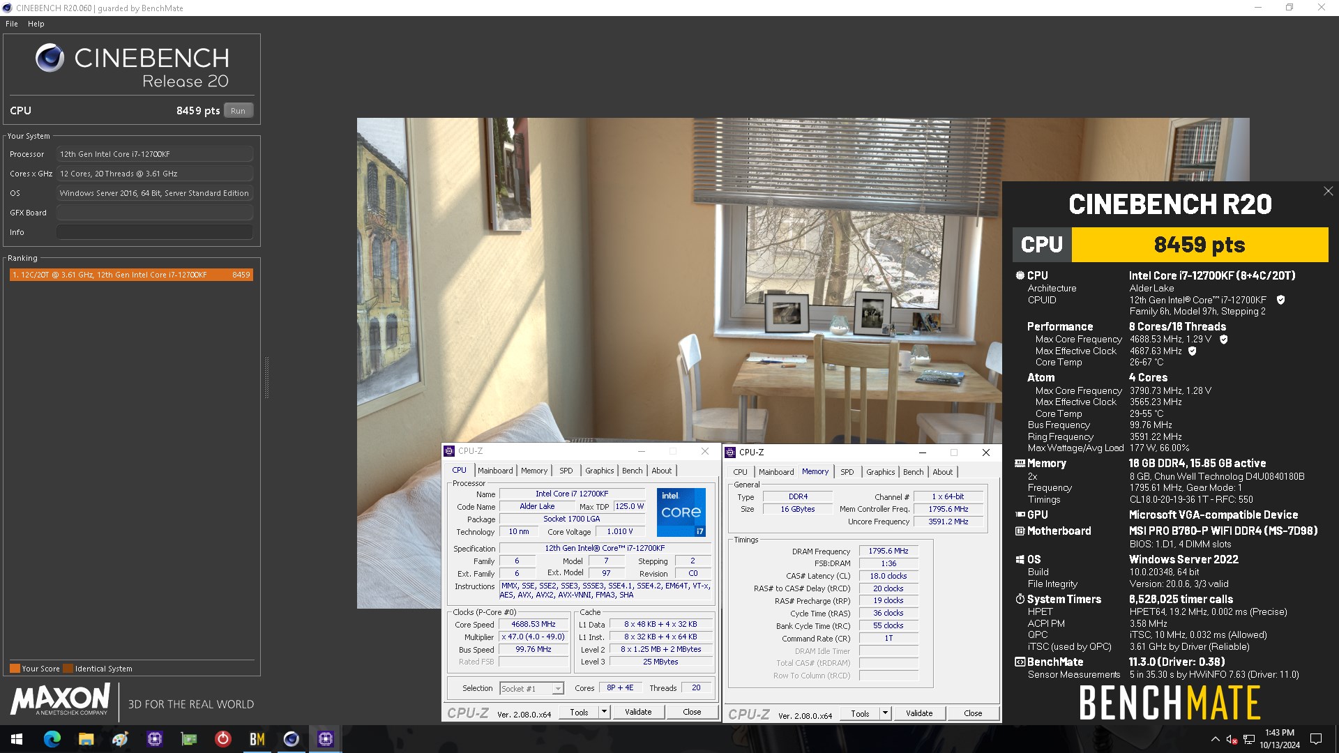
Task: Click the MAXON logo at the bottom
Action: [60, 699]
